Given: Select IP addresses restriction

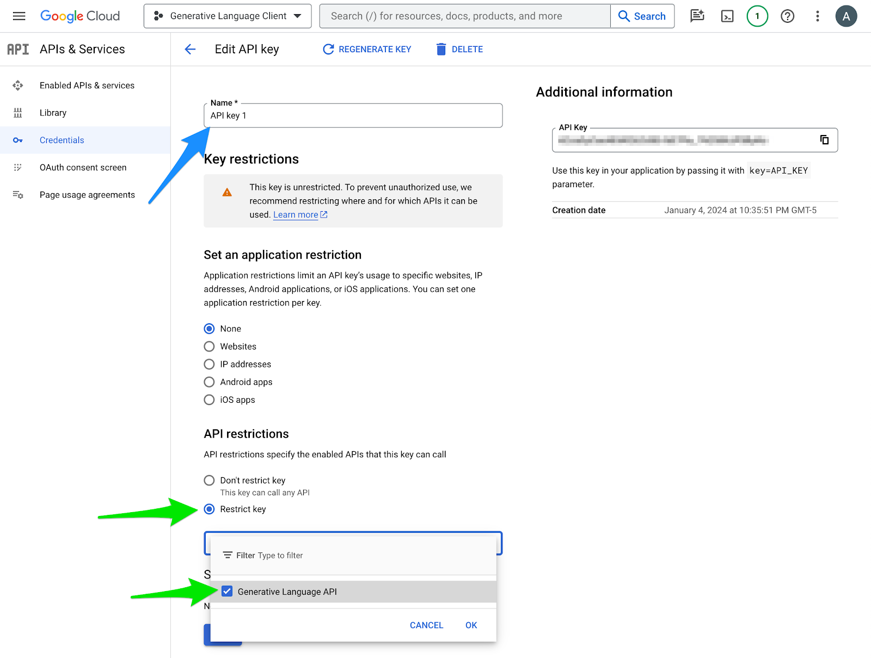Looking at the screenshot, I should (209, 364).
